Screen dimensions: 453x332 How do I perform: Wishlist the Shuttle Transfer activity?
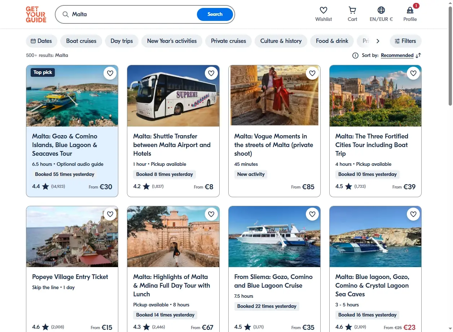211,74
